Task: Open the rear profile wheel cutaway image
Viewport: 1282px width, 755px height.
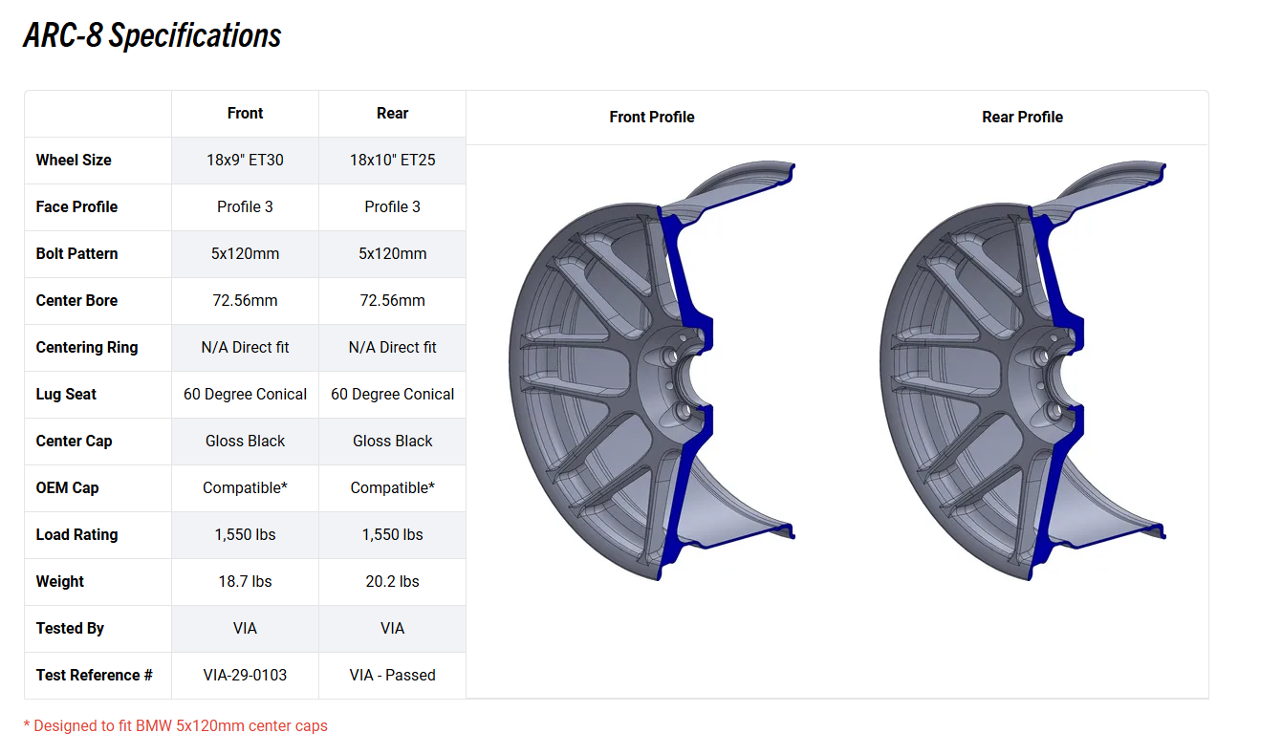Action: (x=1023, y=371)
